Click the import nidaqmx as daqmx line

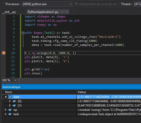point(45,16)
